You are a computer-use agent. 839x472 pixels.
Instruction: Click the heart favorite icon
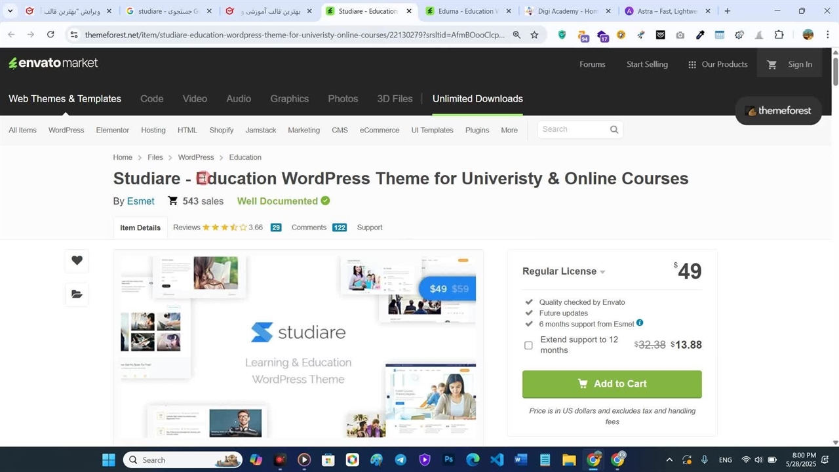point(77,260)
